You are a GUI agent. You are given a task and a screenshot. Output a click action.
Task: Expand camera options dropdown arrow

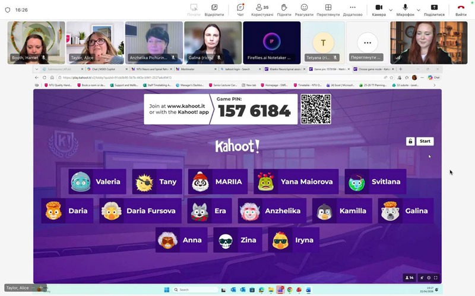pyautogui.click(x=391, y=9)
